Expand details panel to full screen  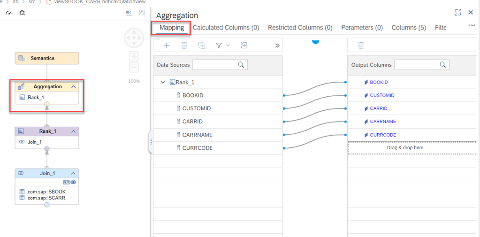tap(458, 13)
